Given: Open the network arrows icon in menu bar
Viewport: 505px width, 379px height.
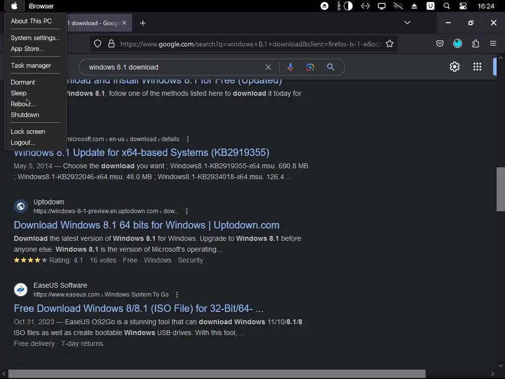Looking at the screenshot, I should (x=365, y=6).
